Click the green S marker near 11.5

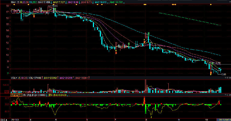tap(129, 43)
